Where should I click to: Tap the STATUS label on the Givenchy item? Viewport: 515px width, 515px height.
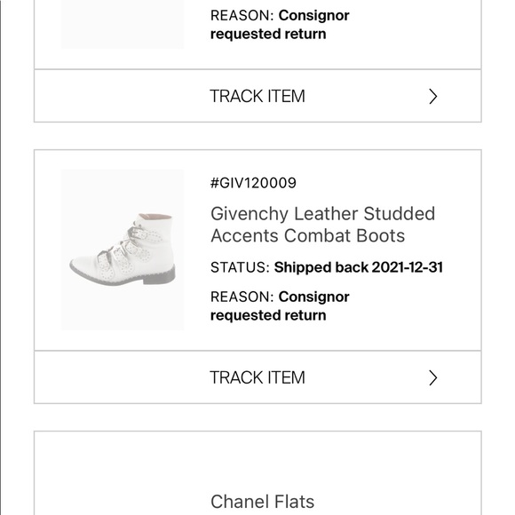click(240, 267)
